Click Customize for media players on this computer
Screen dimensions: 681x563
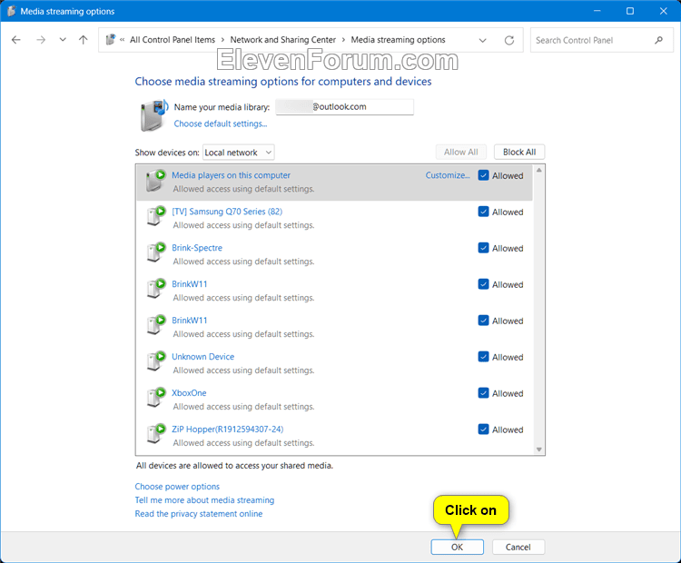pyautogui.click(x=448, y=175)
